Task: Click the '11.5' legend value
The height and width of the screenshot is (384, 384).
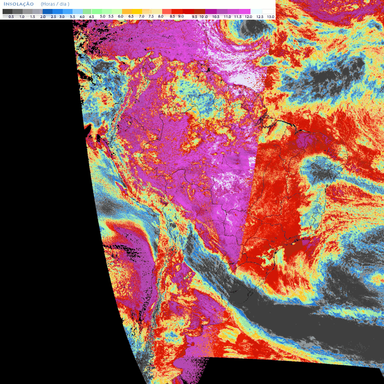Action: 238,17
